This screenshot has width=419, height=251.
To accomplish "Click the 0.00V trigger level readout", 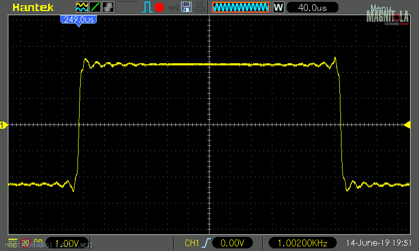I will coord(232,243).
